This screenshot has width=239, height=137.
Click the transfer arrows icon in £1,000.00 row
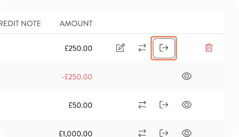pyautogui.click(x=142, y=133)
